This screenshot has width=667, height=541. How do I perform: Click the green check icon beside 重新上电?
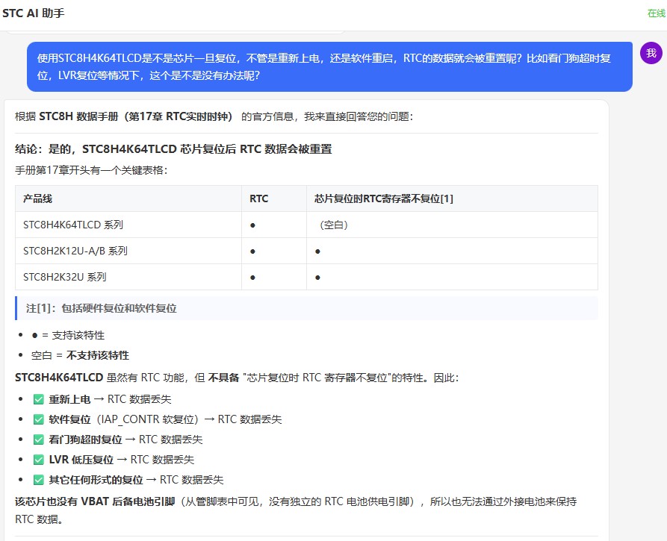[39, 399]
